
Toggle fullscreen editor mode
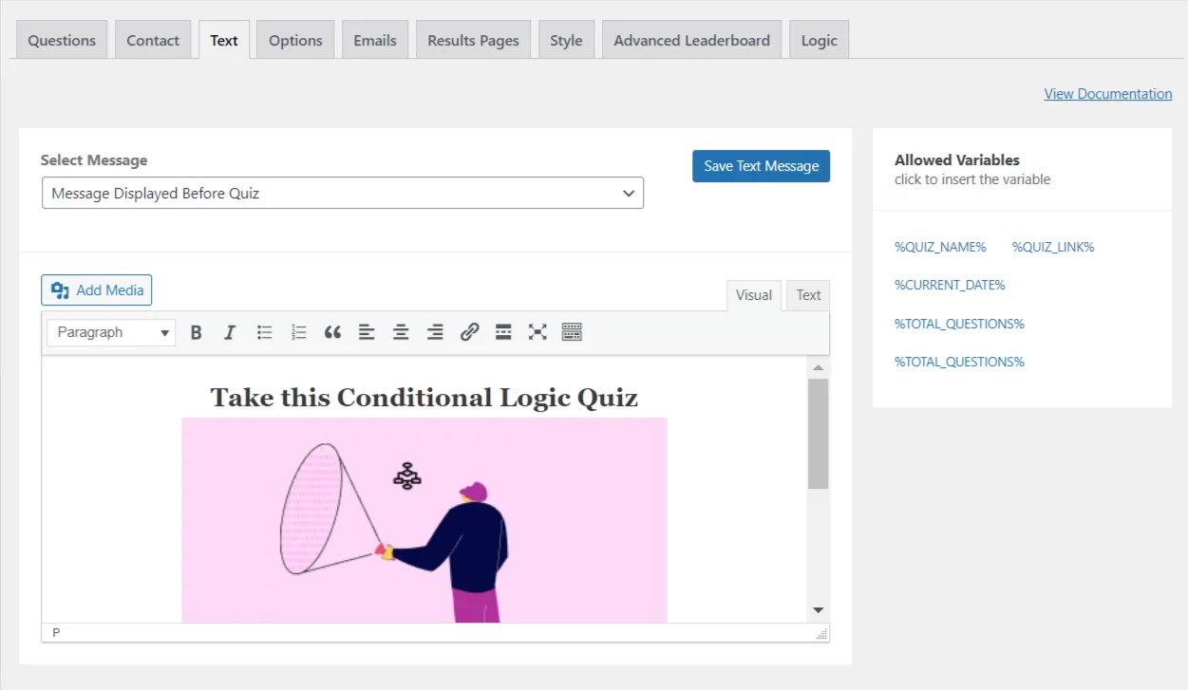[x=537, y=332]
